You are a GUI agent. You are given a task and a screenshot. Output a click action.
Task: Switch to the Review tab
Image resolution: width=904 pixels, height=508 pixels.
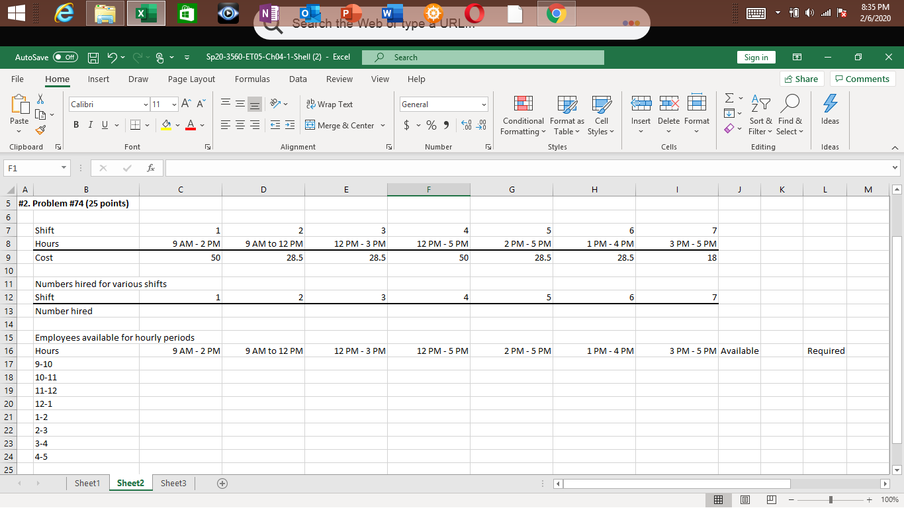point(339,79)
